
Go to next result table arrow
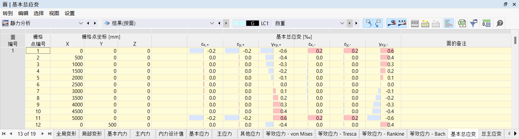pyautogui.click(x=226, y=23)
